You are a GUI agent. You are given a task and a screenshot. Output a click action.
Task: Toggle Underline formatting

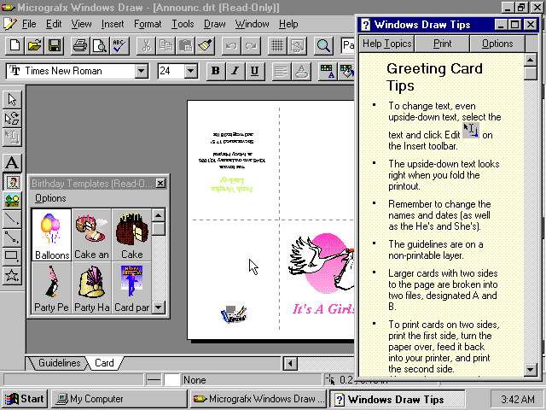click(254, 71)
